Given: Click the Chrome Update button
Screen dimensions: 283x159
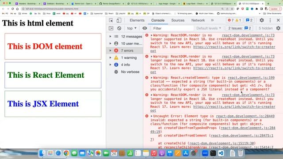Looking at the screenshot, I should click(275, 9).
